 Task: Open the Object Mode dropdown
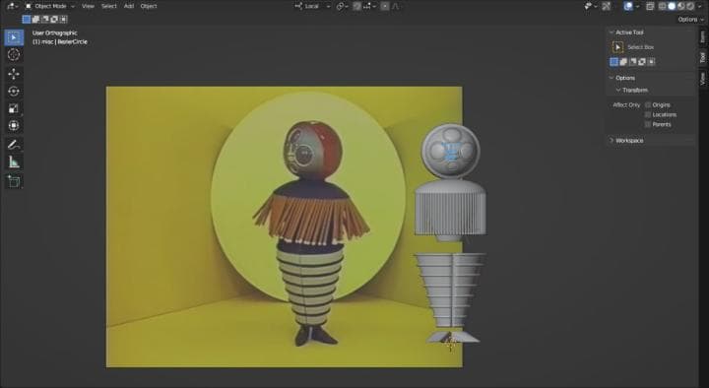pyautogui.click(x=50, y=6)
